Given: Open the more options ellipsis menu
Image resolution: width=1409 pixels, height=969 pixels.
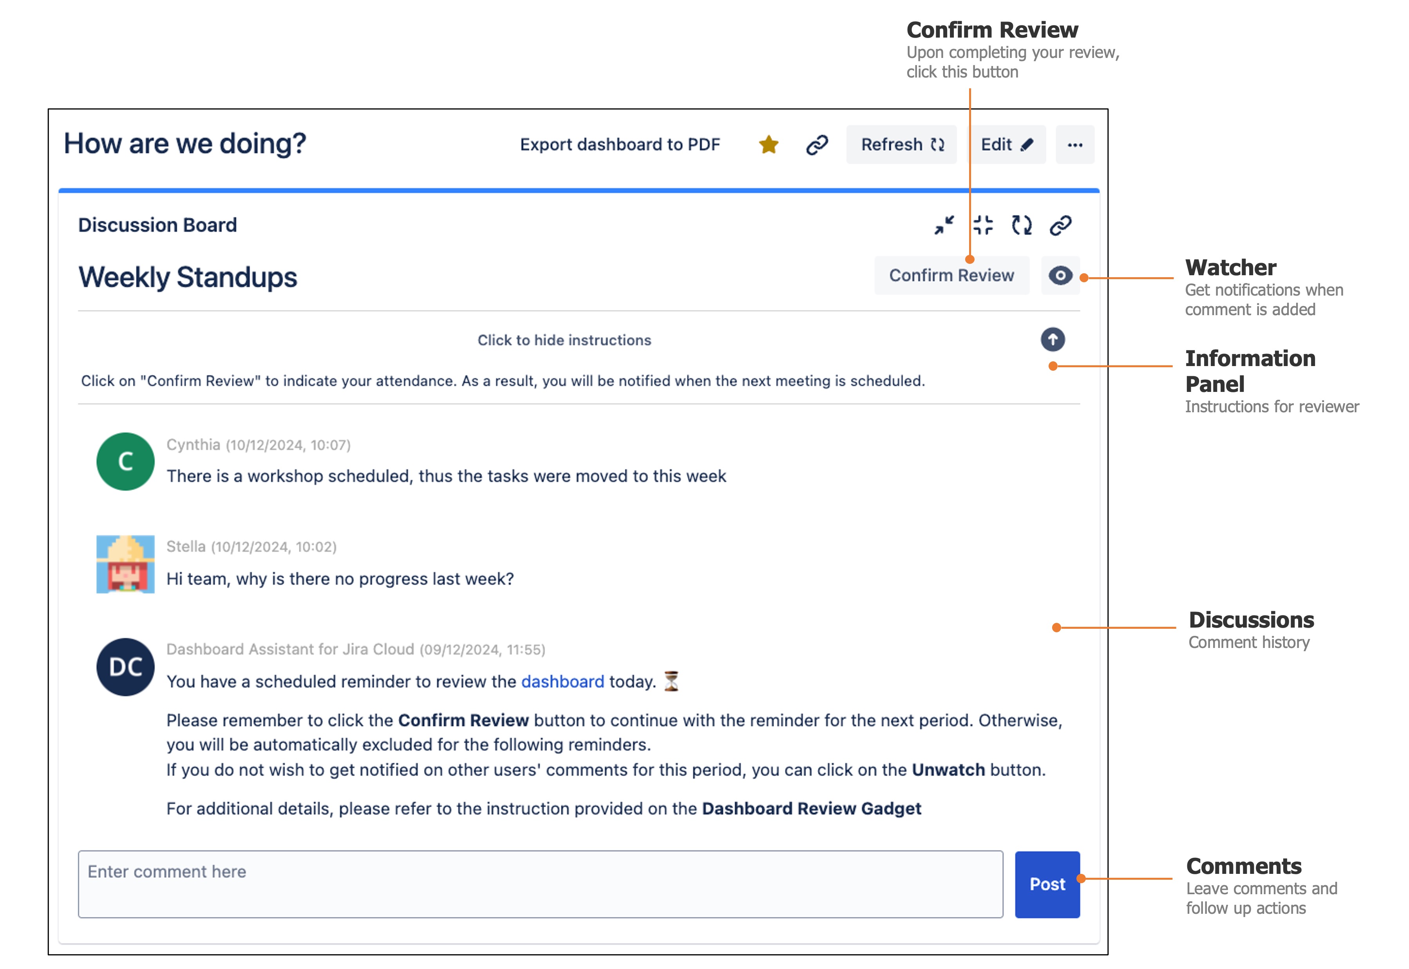Looking at the screenshot, I should click(x=1075, y=144).
